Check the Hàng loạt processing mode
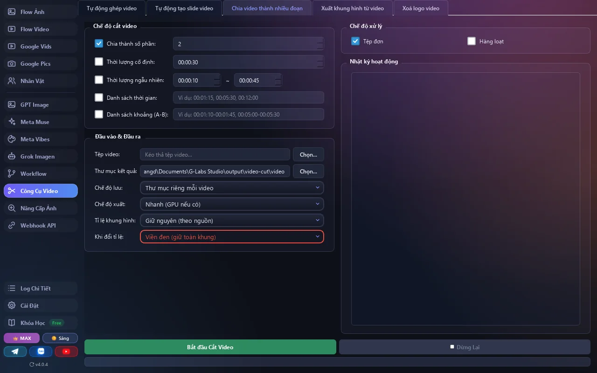 pos(472,41)
